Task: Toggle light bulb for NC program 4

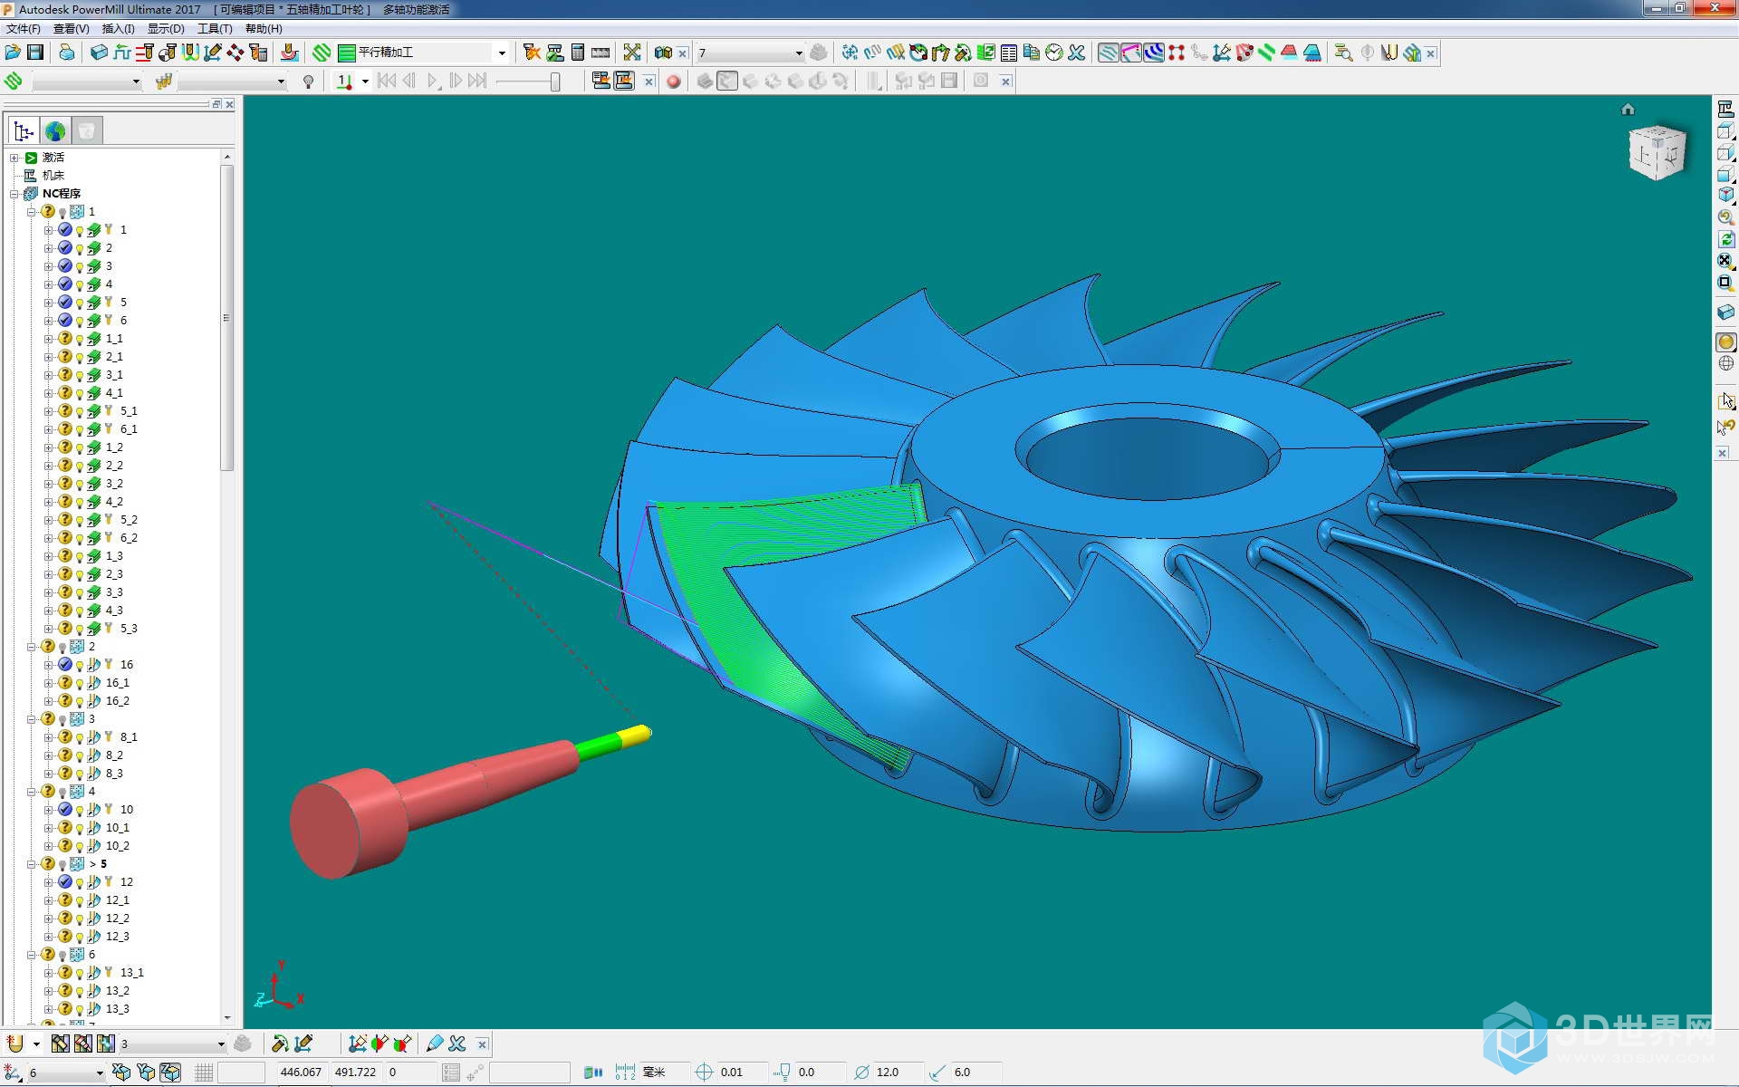Action: coord(62,793)
